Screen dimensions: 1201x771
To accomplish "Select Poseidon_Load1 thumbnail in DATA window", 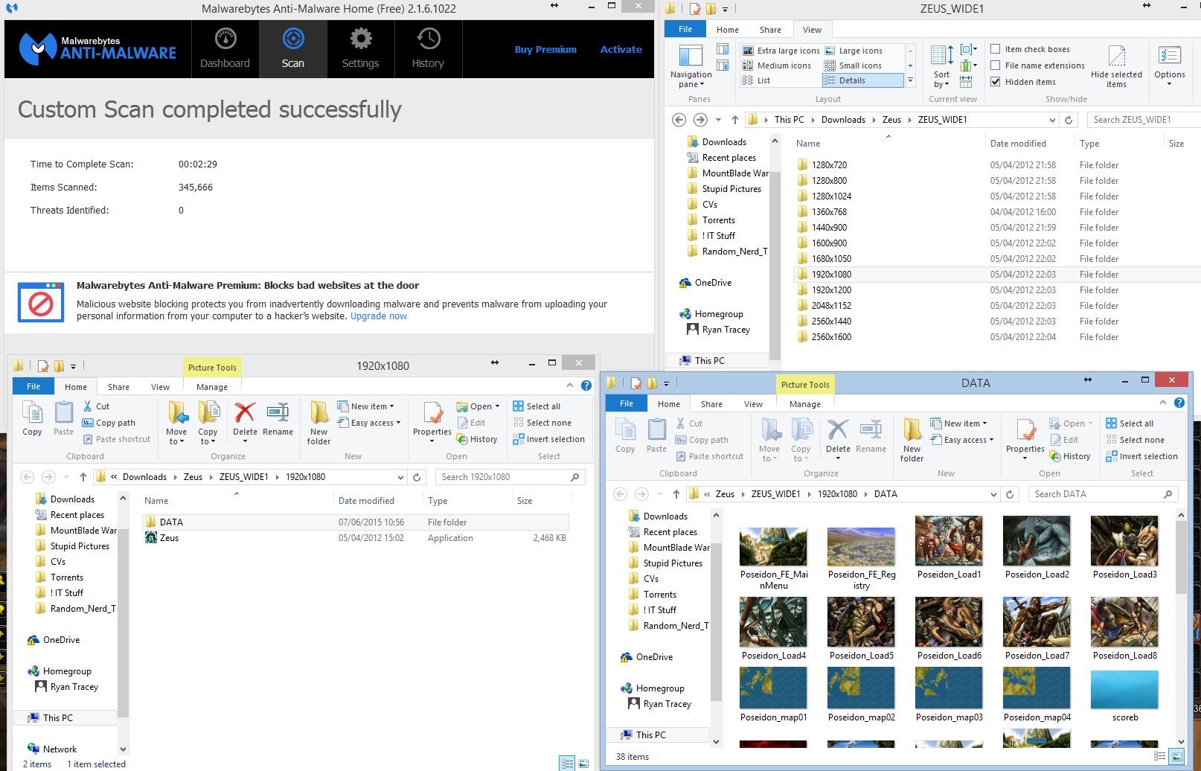I will [949, 548].
